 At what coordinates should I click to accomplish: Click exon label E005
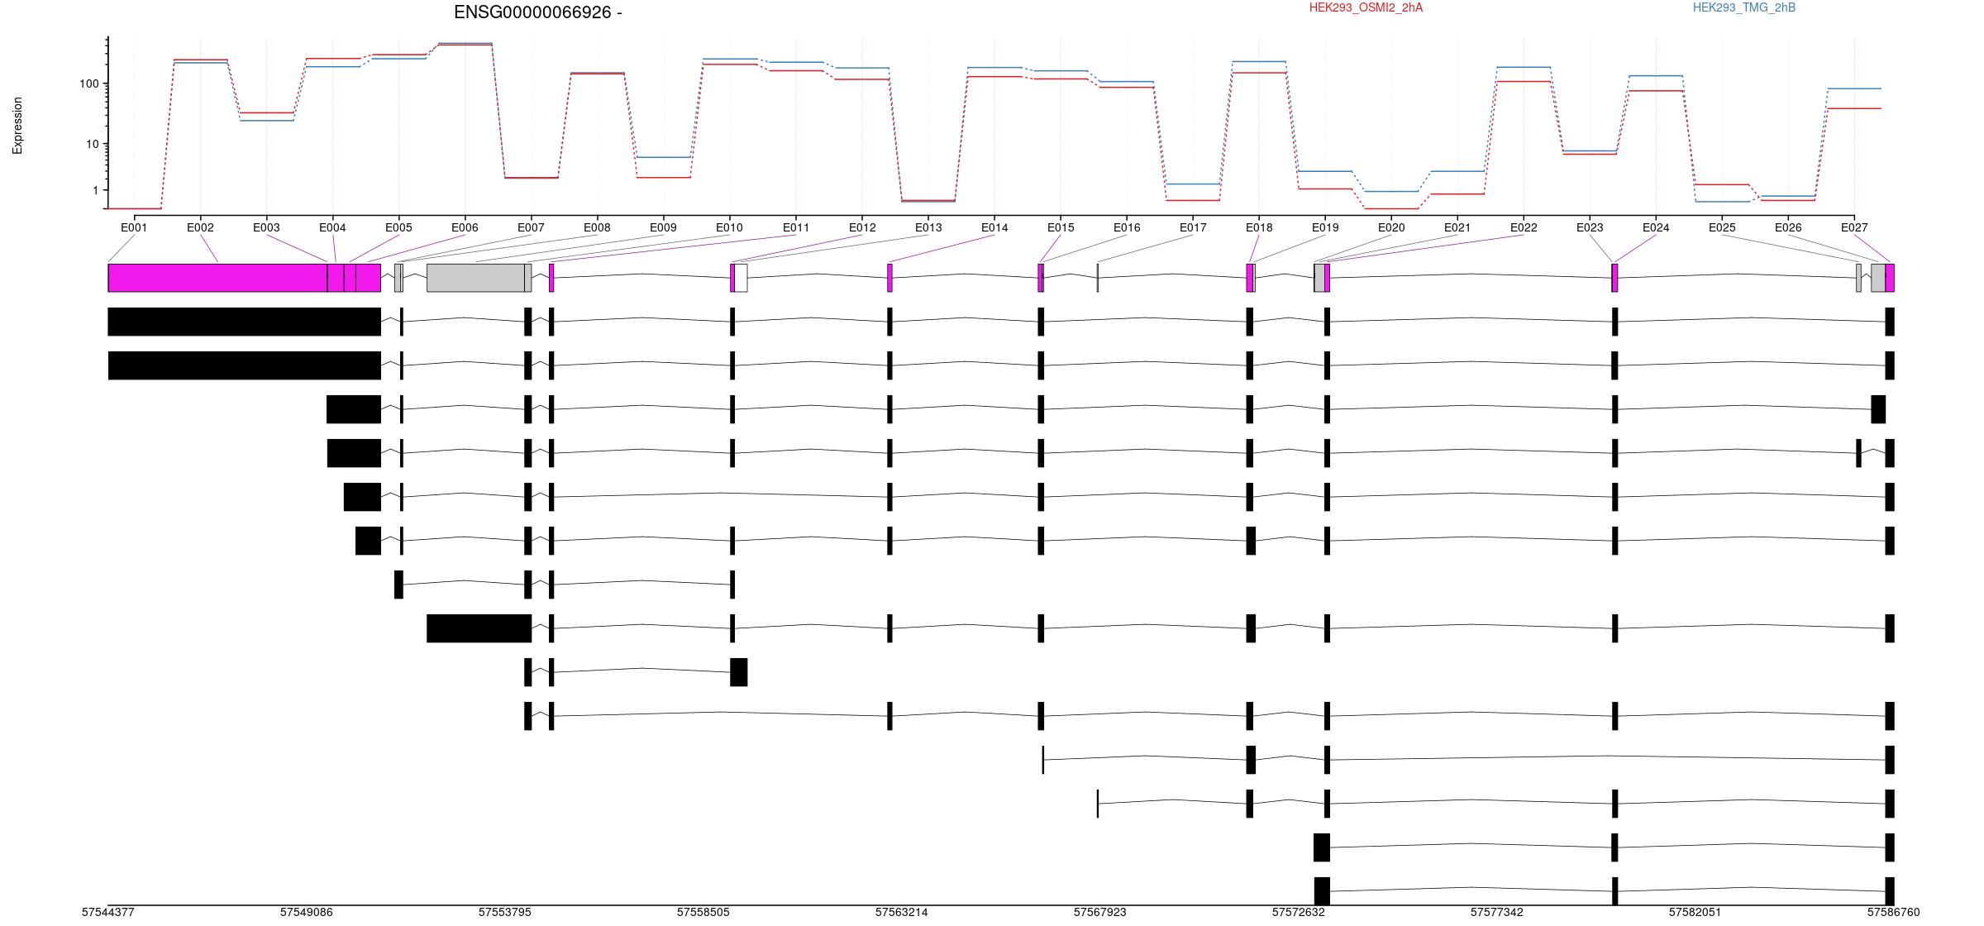click(398, 227)
